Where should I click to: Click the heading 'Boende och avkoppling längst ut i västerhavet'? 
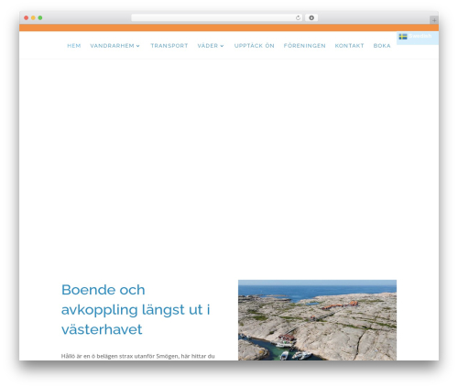click(136, 309)
